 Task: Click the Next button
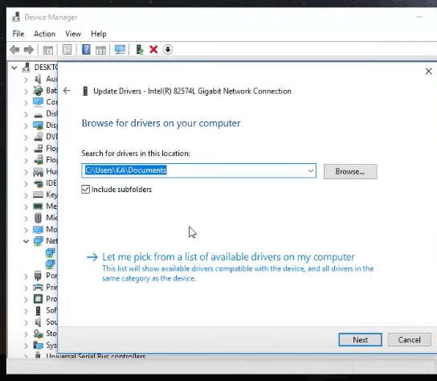point(360,340)
